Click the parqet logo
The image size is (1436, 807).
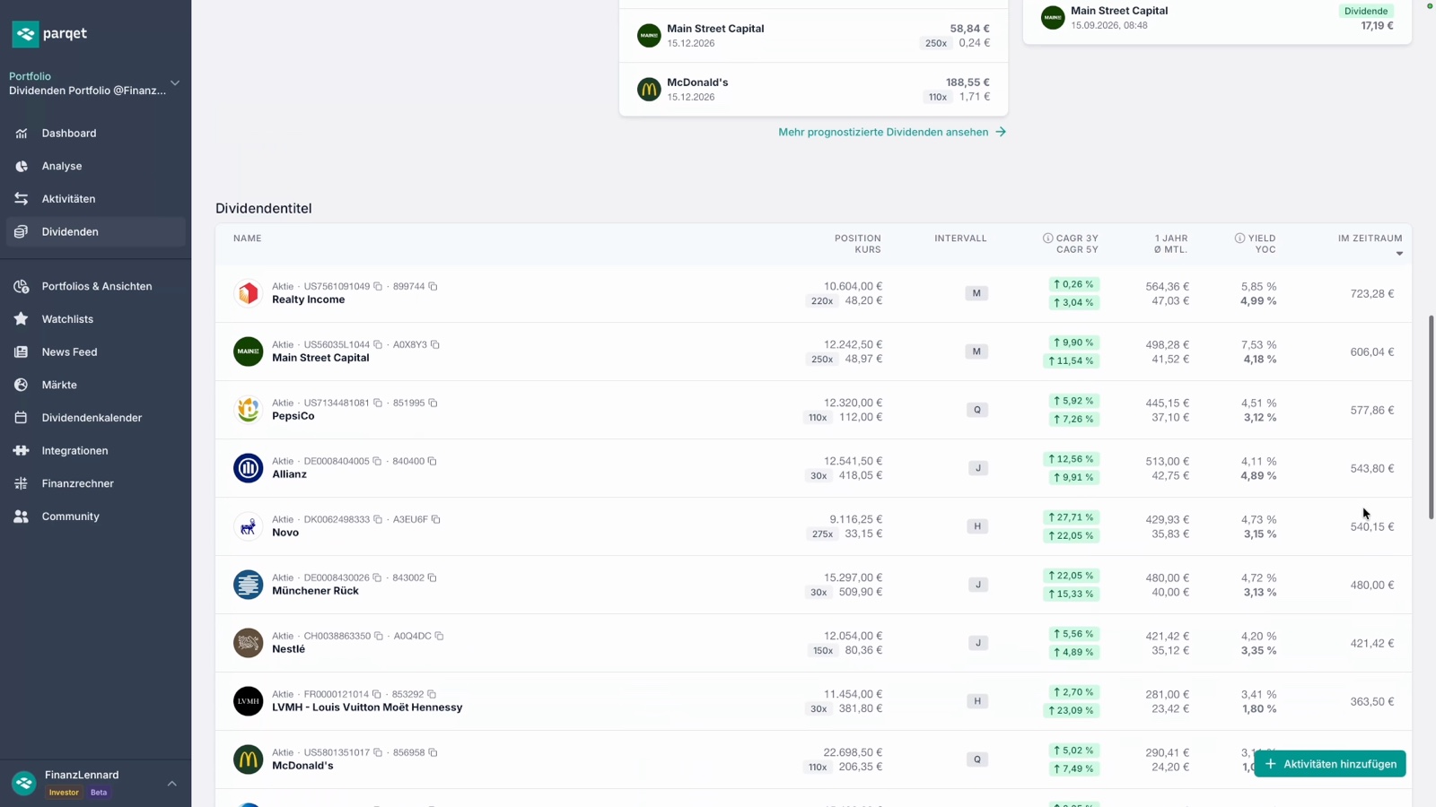pyautogui.click(x=49, y=34)
